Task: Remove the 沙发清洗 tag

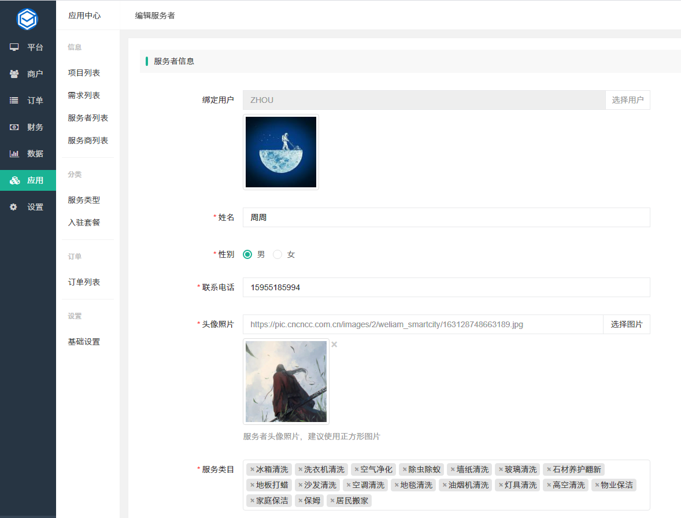Action: point(300,485)
